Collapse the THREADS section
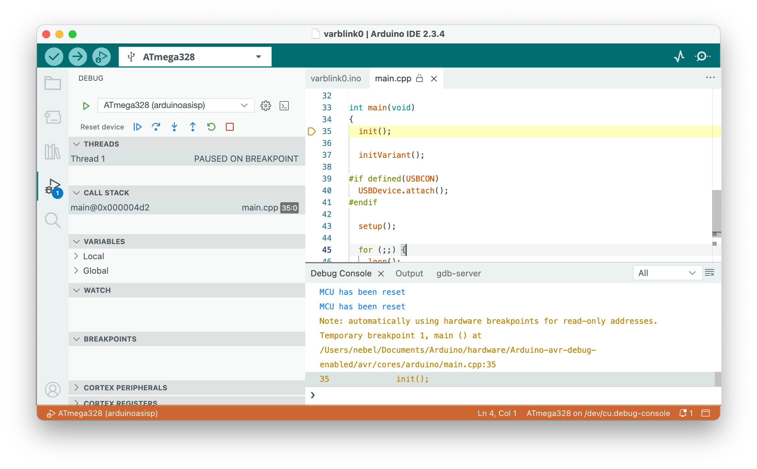The width and height of the screenshot is (757, 469). pyautogui.click(x=76, y=144)
